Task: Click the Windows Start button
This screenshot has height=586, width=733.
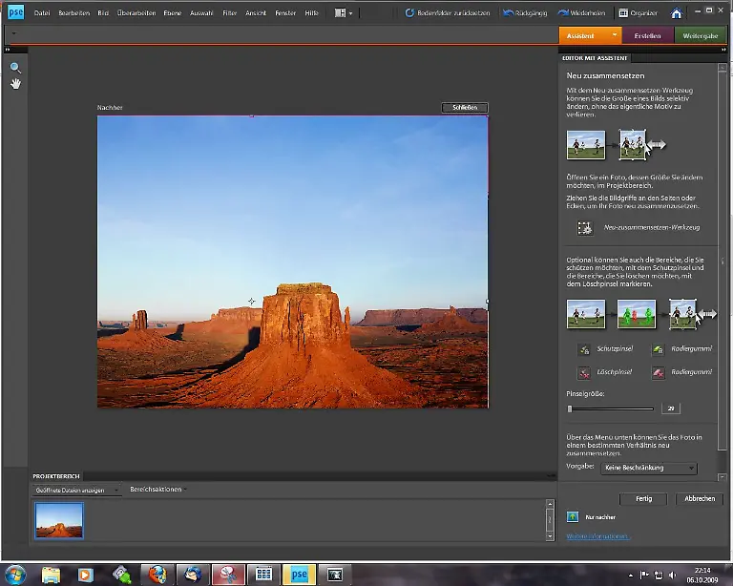Action: coord(15,574)
